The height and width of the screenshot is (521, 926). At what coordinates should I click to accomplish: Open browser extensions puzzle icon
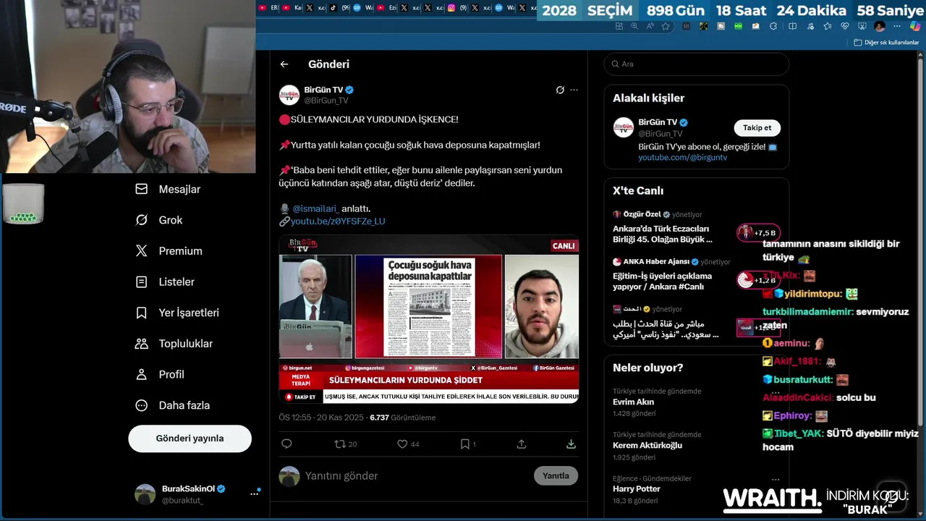coord(773,26)
